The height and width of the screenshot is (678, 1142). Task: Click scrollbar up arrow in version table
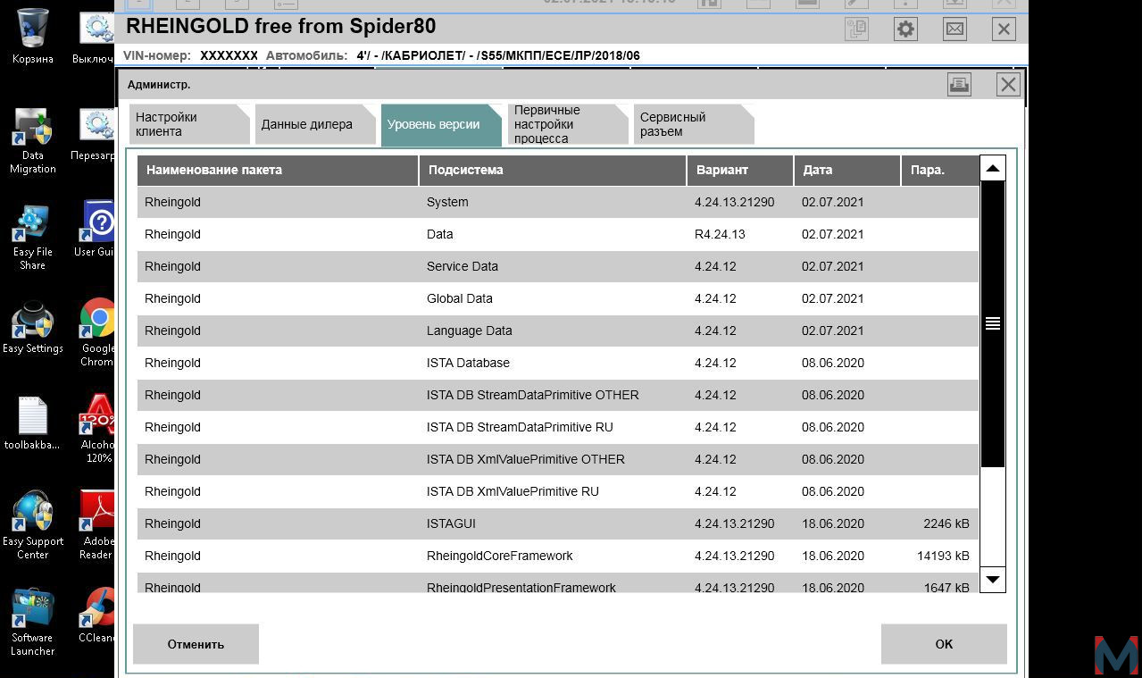[x=993, y=168]
